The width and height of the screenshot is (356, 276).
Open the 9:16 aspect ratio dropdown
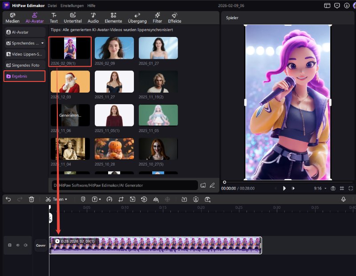(x=320, y=188)
